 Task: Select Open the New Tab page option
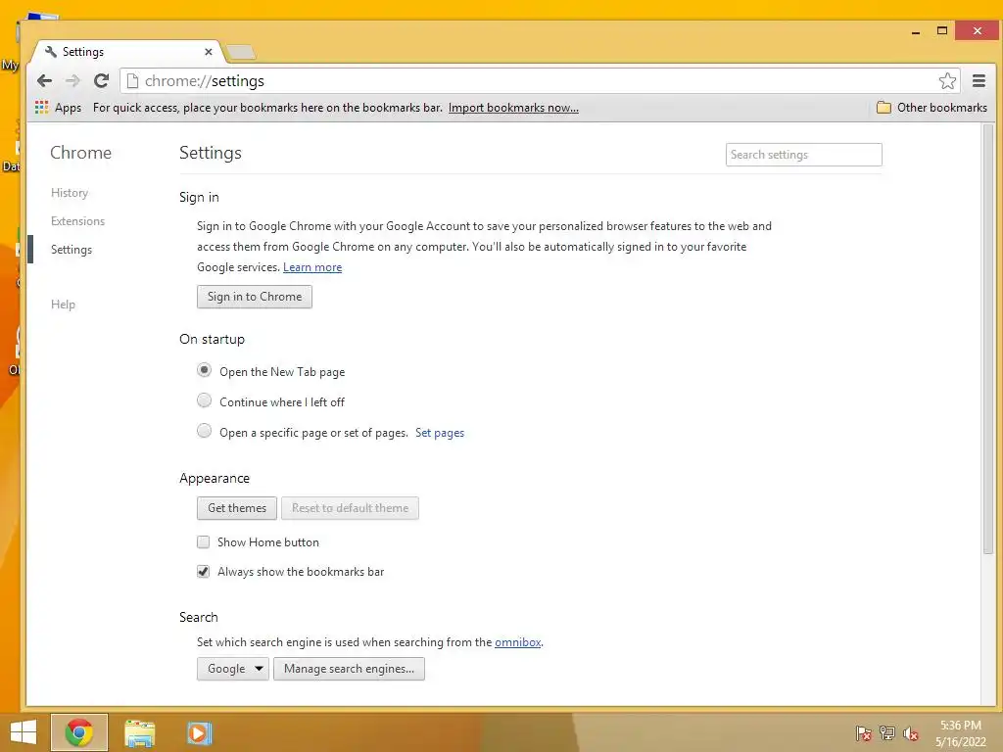tap(204, 370)
